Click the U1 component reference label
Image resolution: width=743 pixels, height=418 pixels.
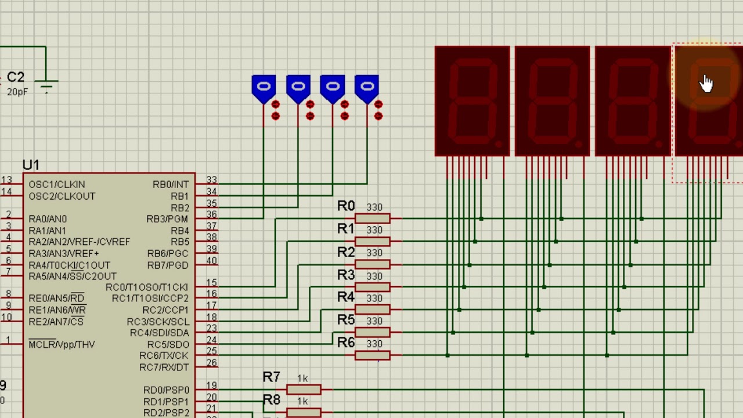31,165
